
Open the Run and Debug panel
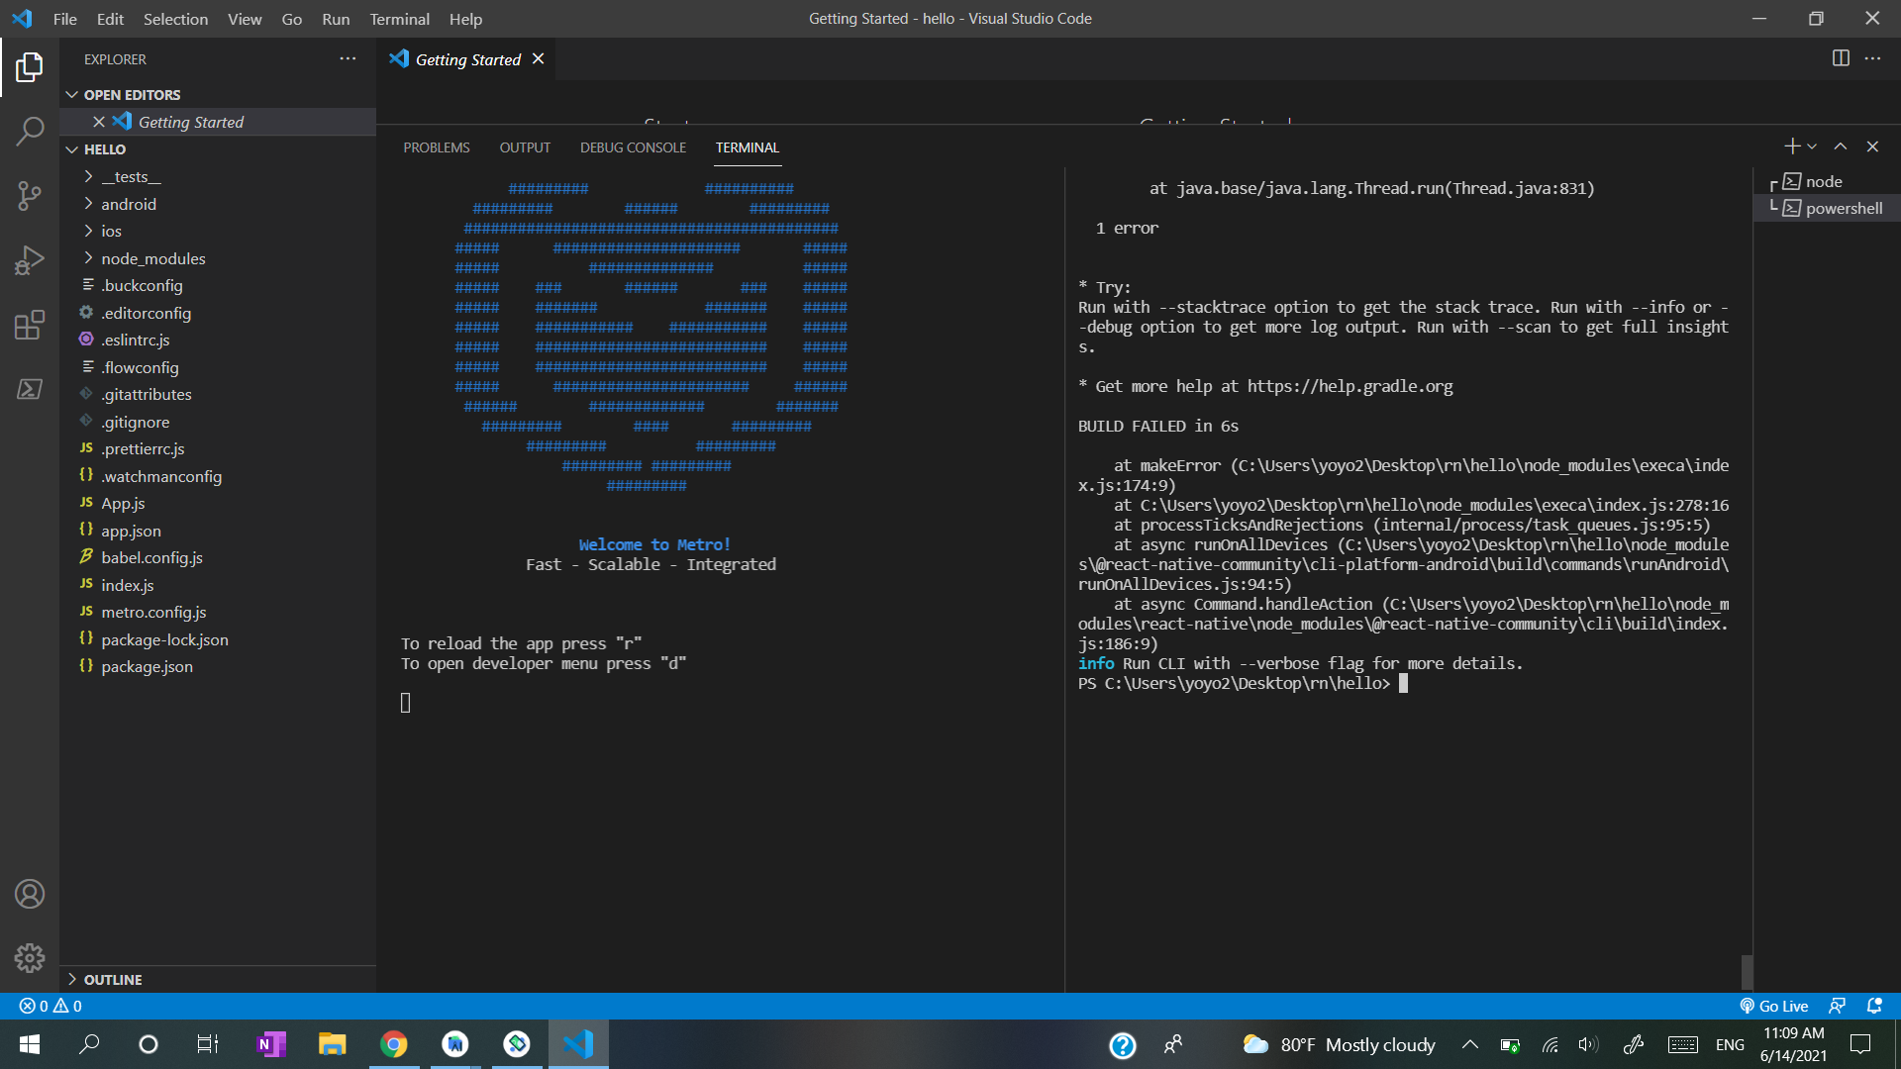coord(30,259)
